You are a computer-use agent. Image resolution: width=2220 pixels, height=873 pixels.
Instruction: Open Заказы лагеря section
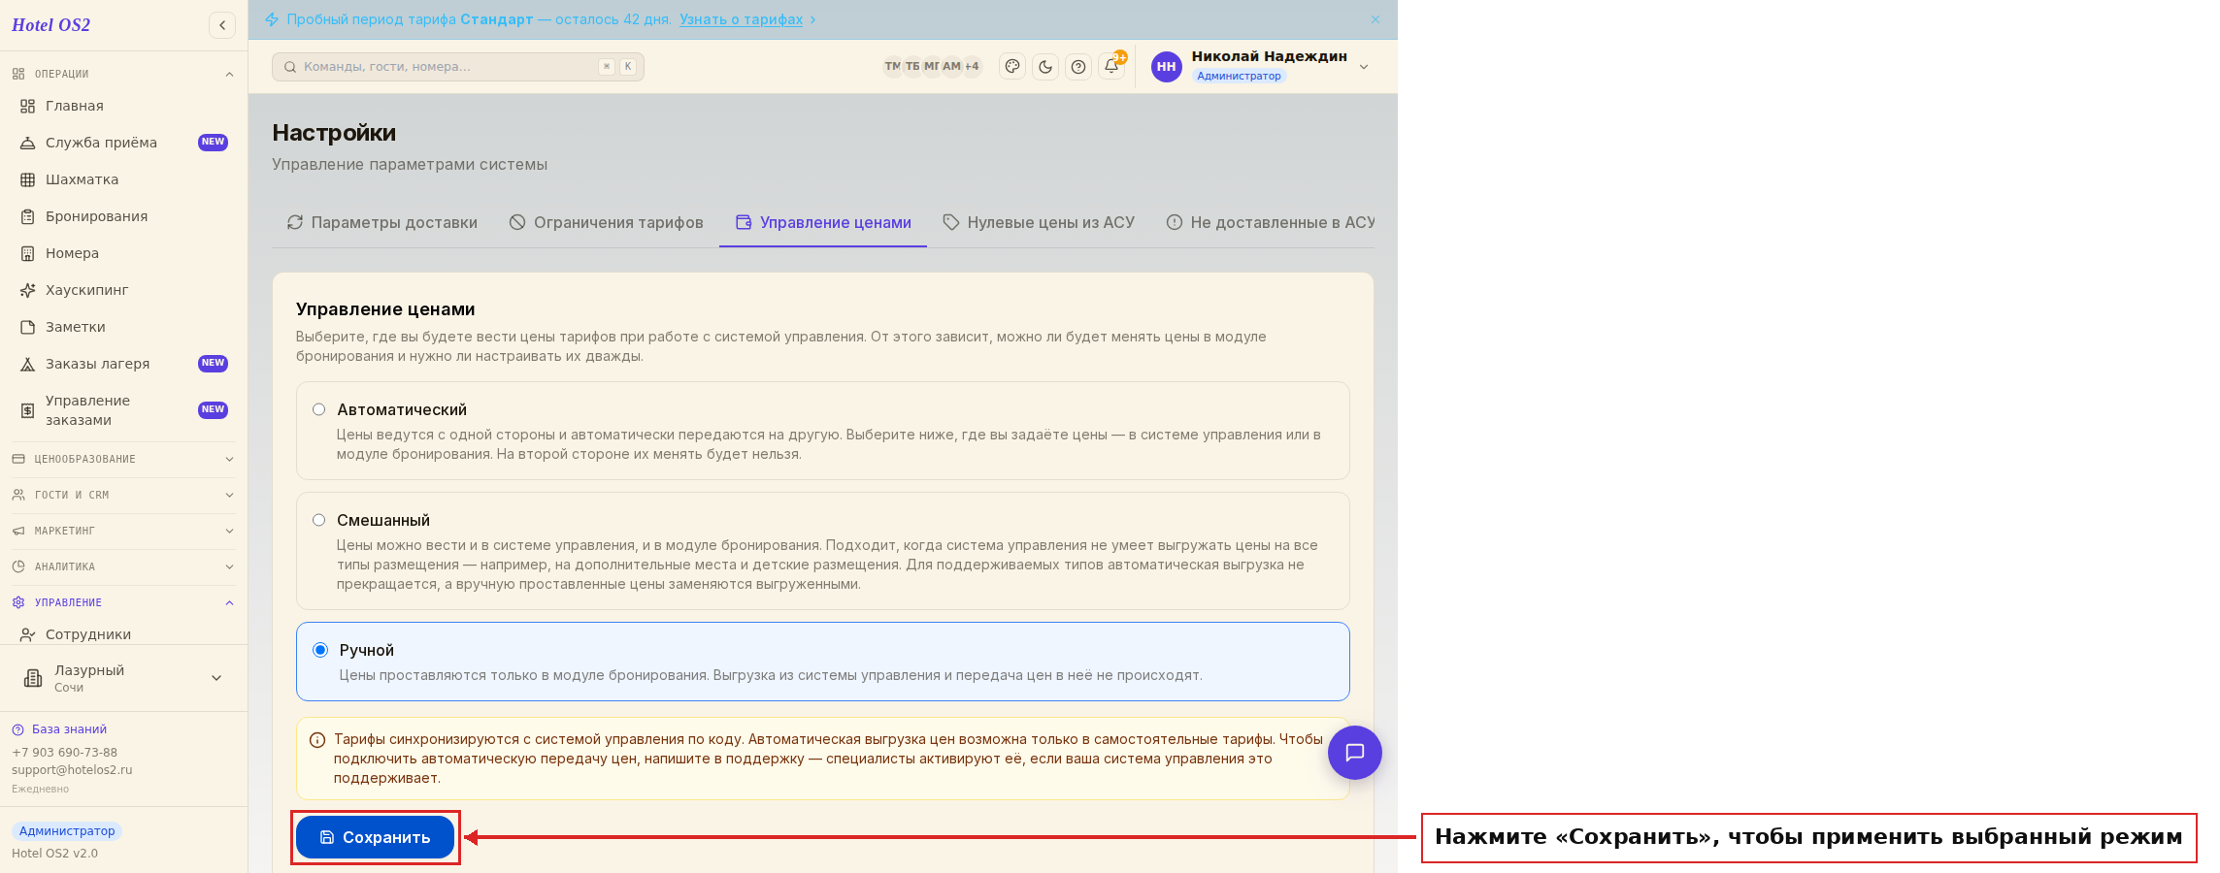click(x=123, y=364)
